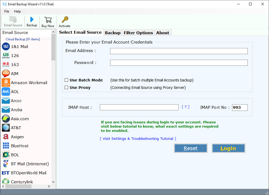Click the Email Source toolbar icon
The width and height of the screenshot is (269, 195).
[x=13, y=19]
